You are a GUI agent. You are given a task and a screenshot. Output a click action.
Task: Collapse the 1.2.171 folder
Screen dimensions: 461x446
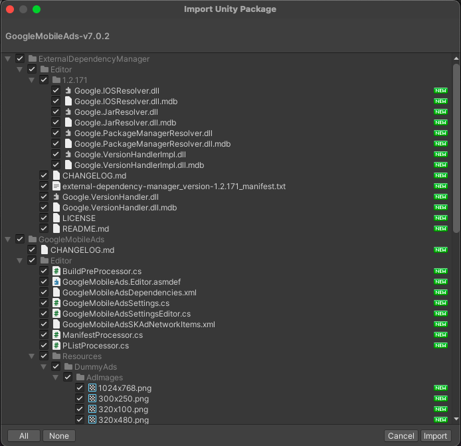(x=32, y=80)
